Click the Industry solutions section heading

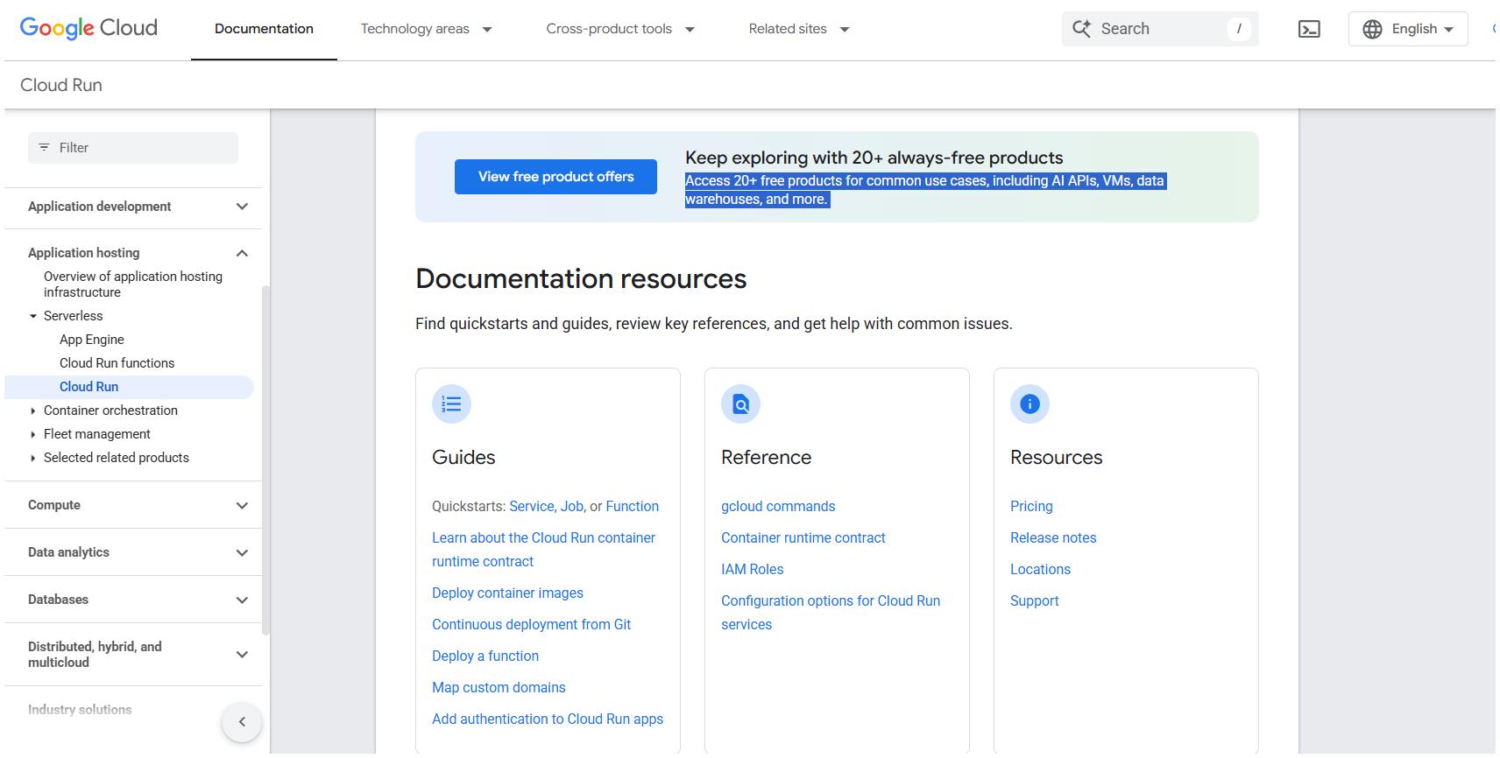click(x=80, y=710)
